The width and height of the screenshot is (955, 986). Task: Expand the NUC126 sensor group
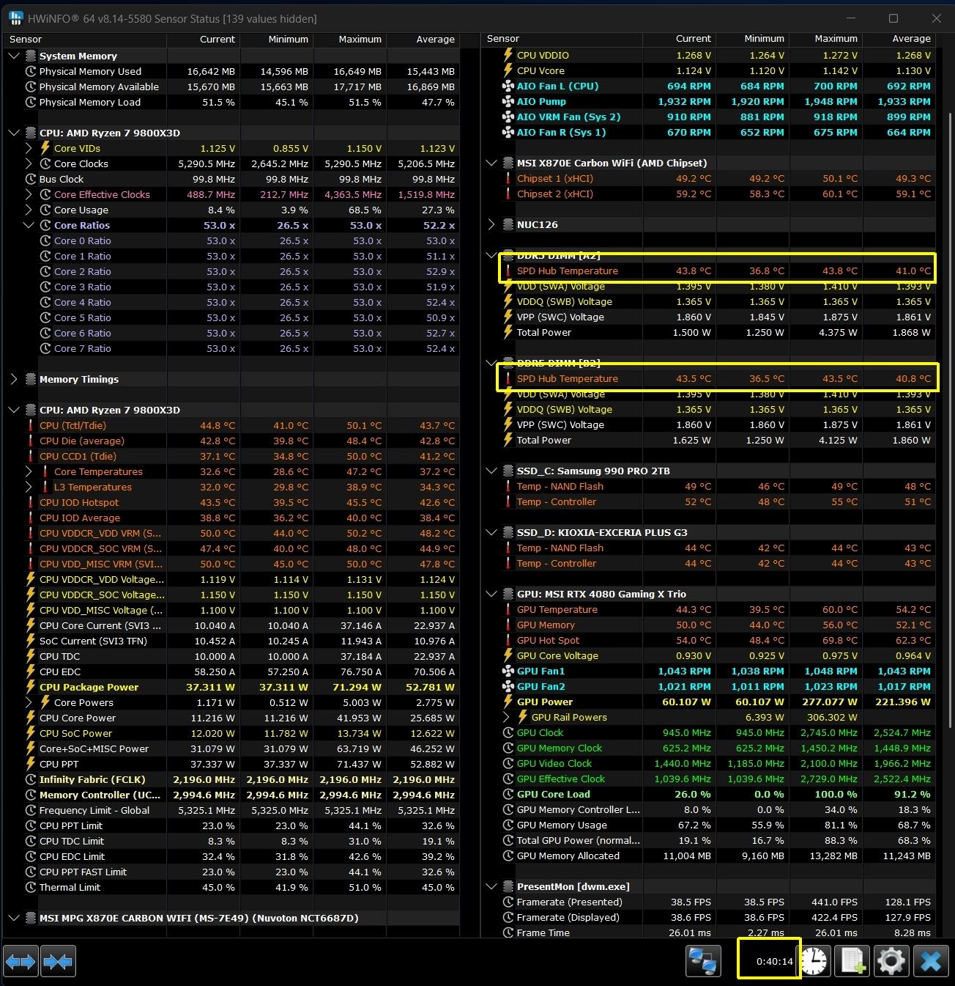pyautogui.click(x=491, y=225)
